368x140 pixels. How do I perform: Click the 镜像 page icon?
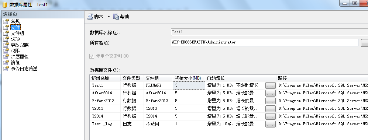(x=6, y=63)
